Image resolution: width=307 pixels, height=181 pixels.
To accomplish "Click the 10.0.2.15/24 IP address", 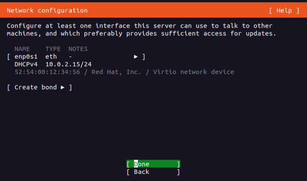I will [x=69, y=64].
